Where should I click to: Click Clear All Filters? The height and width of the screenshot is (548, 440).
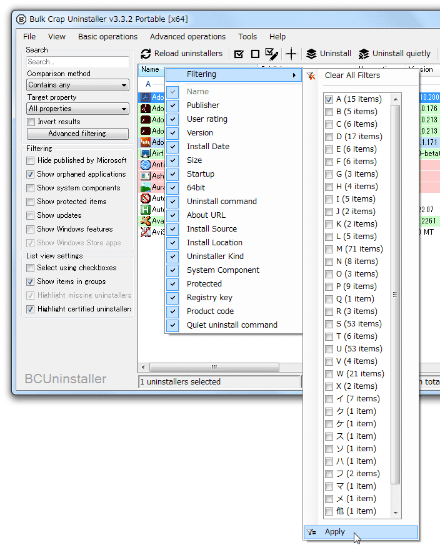pyautogui.click(x=352, y=76)
